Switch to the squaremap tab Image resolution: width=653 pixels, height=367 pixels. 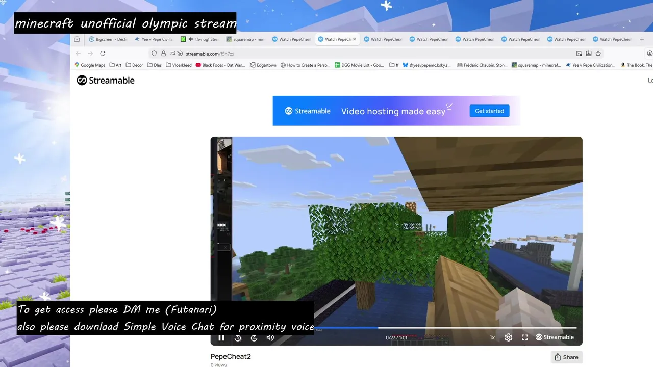pos(245,39)
